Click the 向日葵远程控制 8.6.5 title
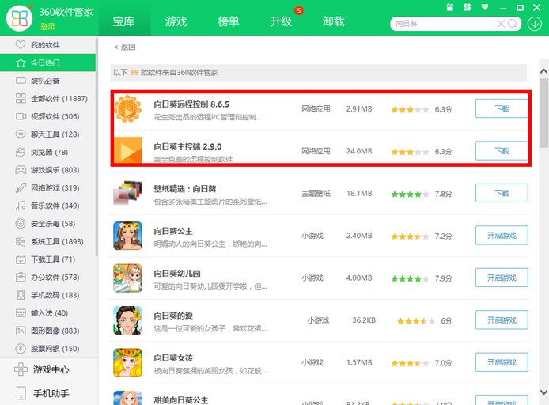 (x=191, y=104)
